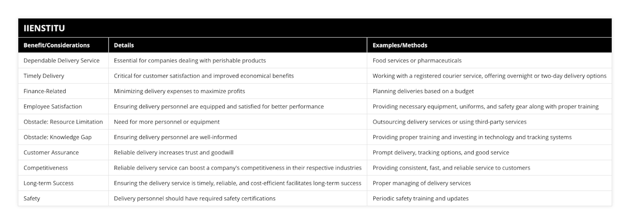The height and width of the screenshot is (224, 630).
Task: Click the Obstacle: Knowledge Gap cell
Action: point(57,137)
